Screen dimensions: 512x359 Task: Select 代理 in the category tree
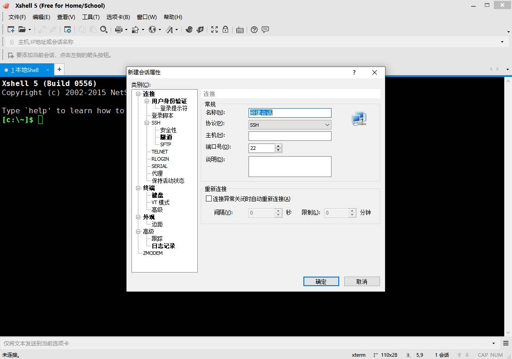tap(157, 173)
